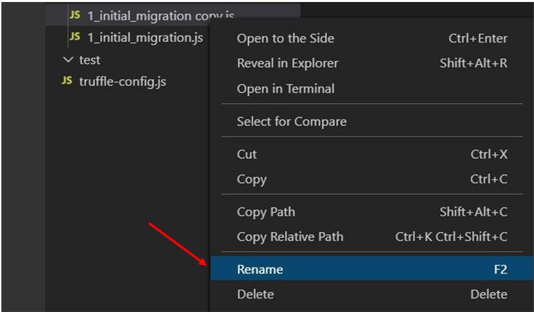This screenshot has width=534, height=312.
Task: Choose Cut from the context menu
Action: click(x=247, y=154)
